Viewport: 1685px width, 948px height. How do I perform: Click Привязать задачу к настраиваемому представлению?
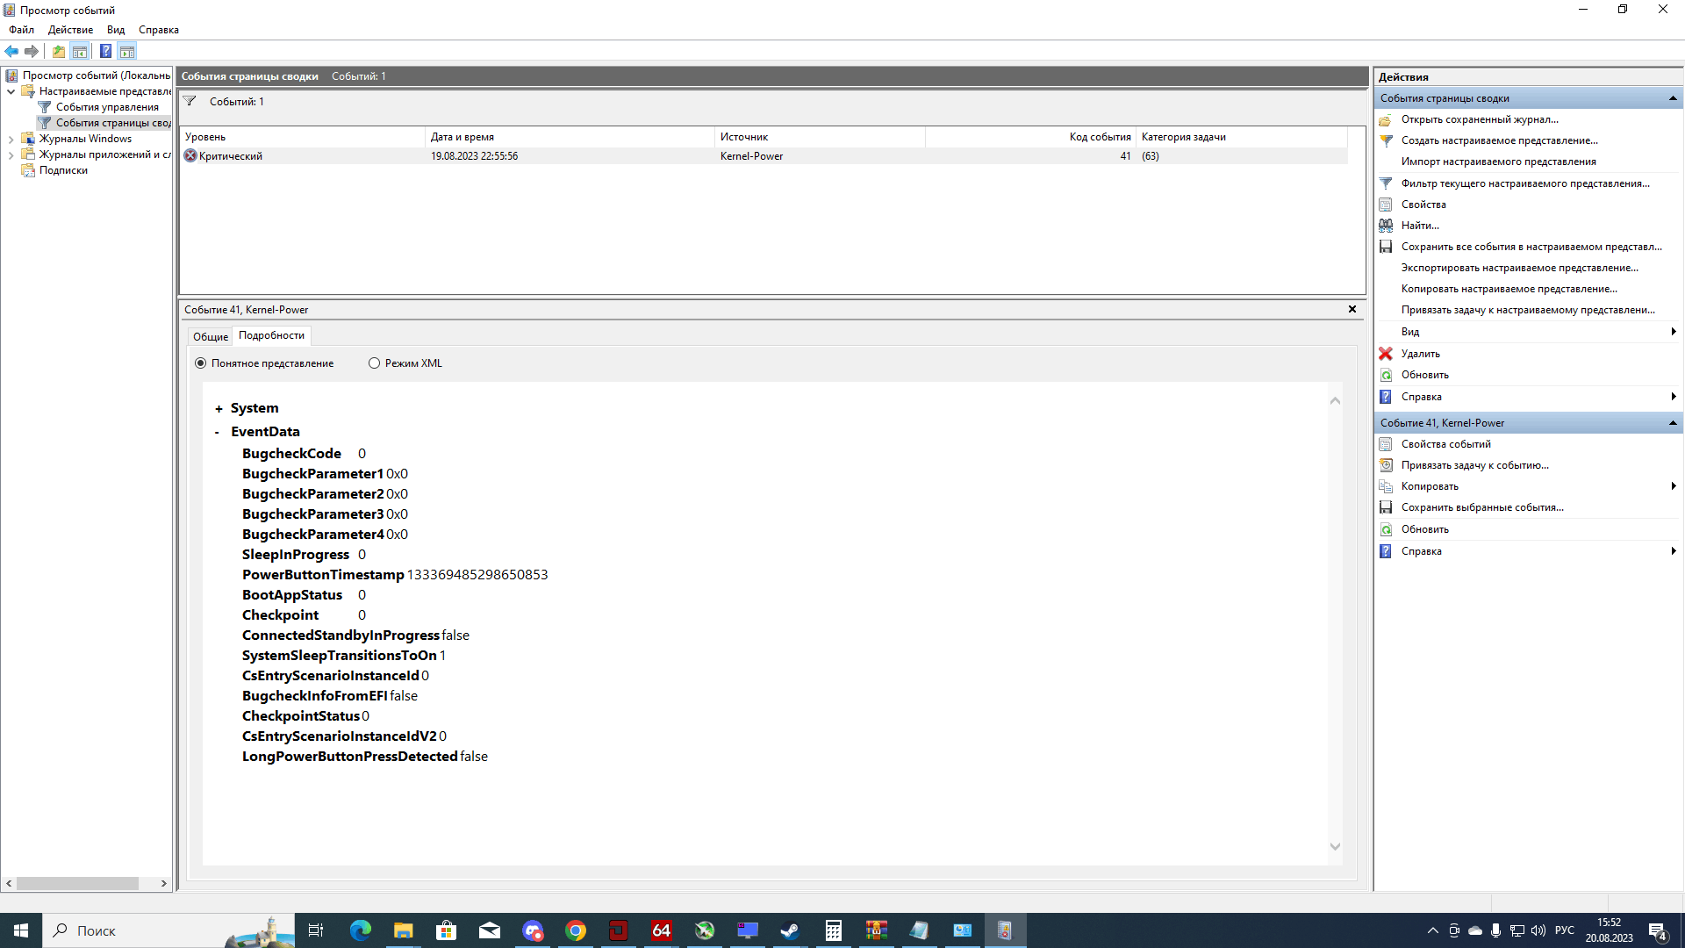point(1528,310)
